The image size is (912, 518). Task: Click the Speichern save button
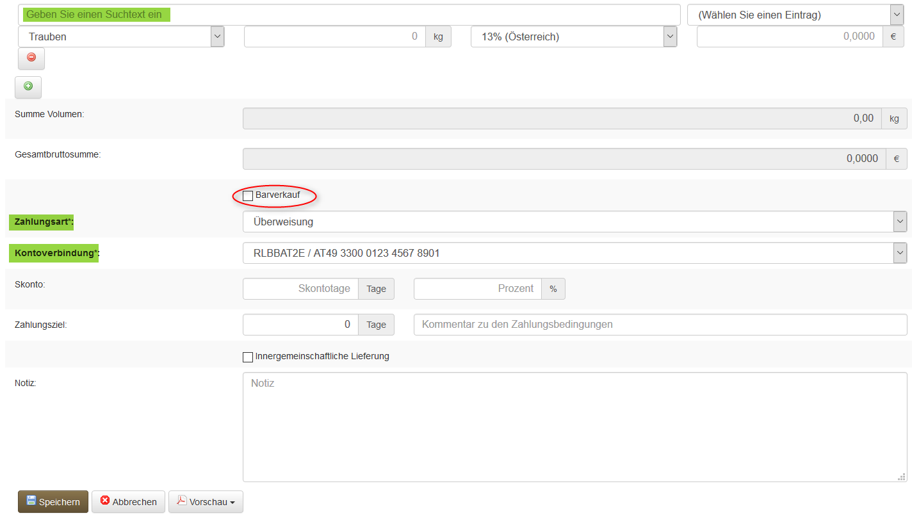click(53, 502)
